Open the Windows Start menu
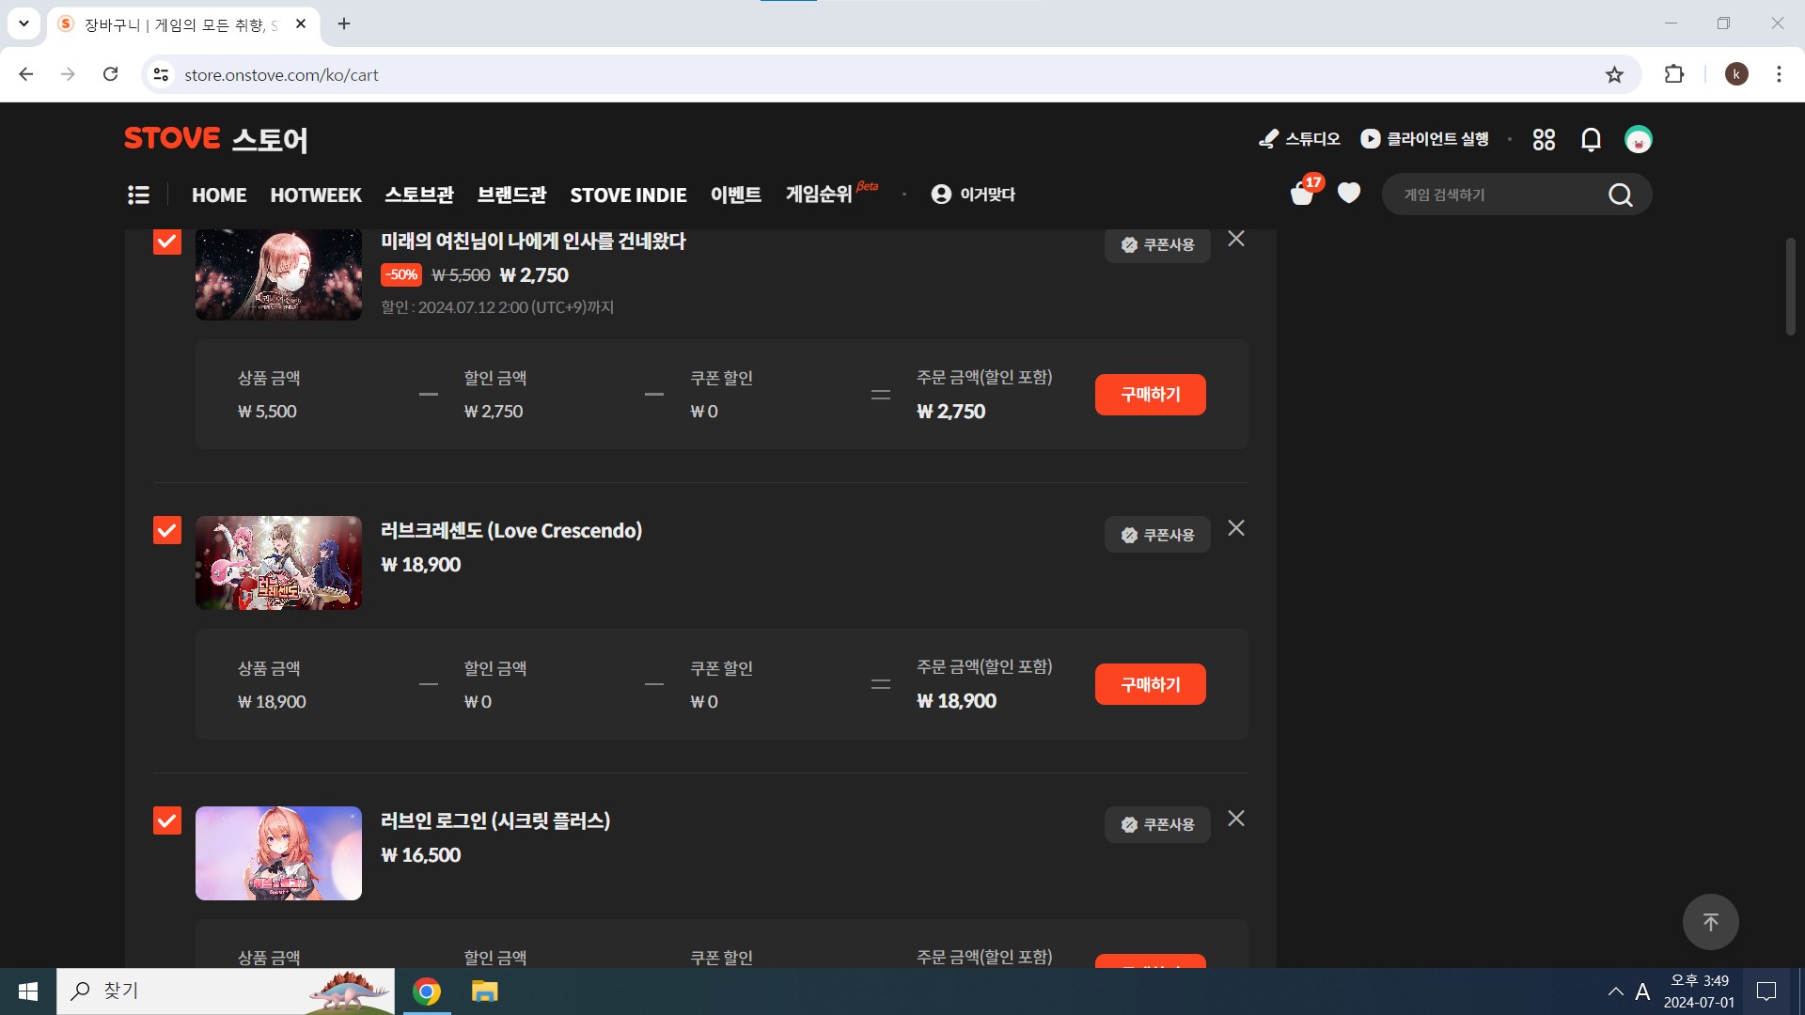1805x1015 pixels. pyautogui.click(x=28, y=992)
